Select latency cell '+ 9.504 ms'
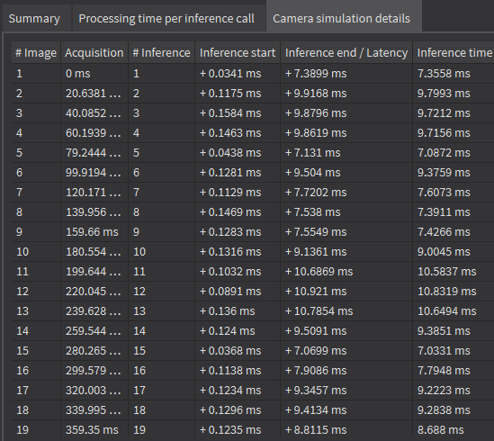Viewport: 494px width, 441px height. 346,173
